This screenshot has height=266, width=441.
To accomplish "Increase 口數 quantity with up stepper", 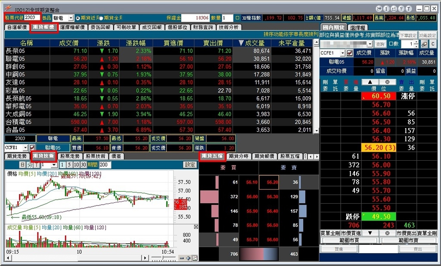I will [x=416, y=43].
